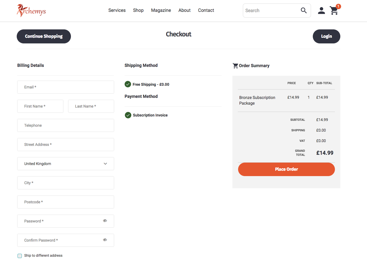This screenshot has height=271, width=367.
Task: Click the Archemys logo
Action: pyautogui.click(x=31, y=11)
